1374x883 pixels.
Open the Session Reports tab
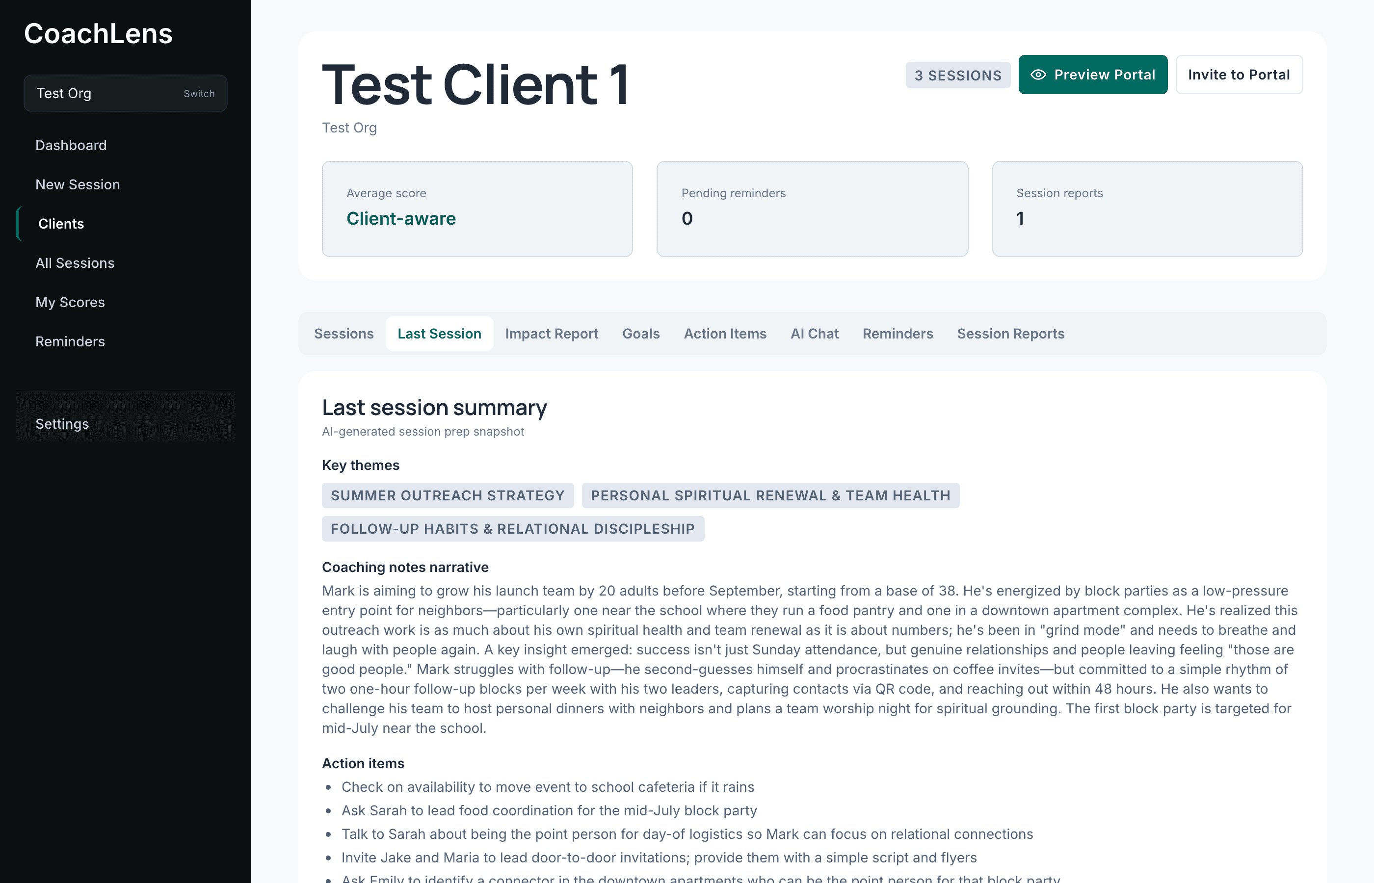click(1010, 334)
